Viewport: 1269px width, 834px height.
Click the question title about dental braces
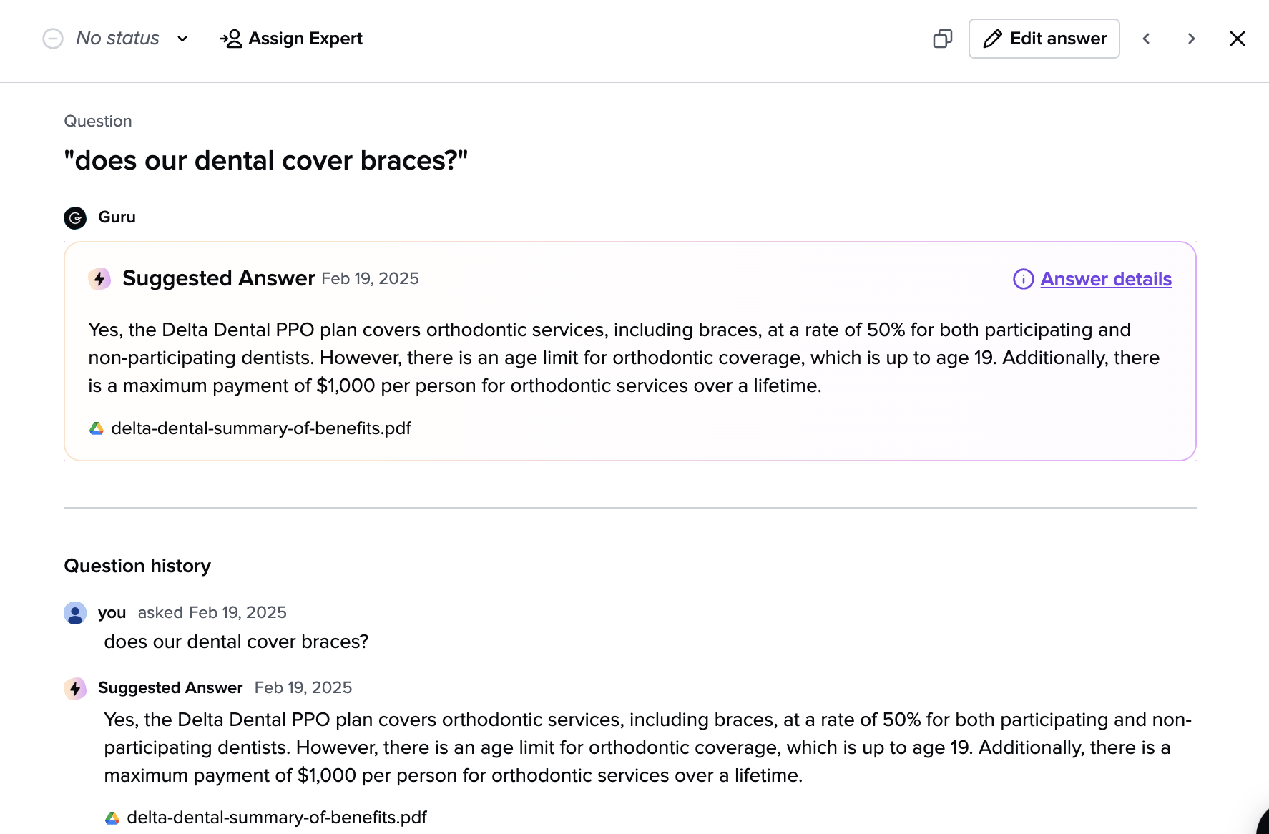coord(266,161)
